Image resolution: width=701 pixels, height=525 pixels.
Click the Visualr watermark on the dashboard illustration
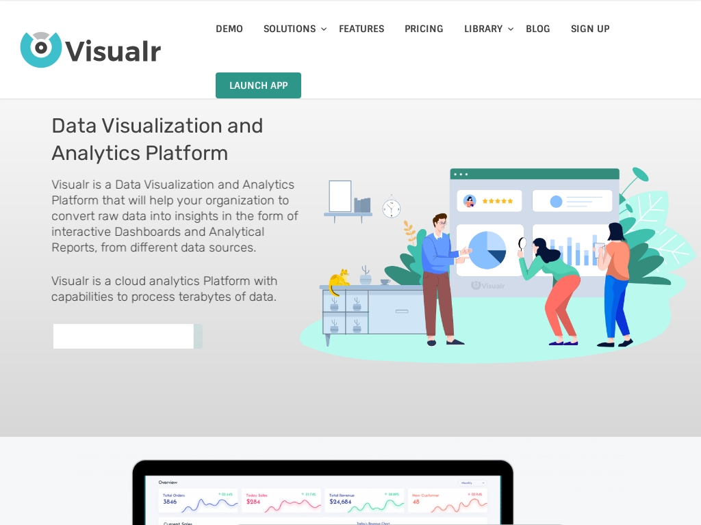click(487, 286)
